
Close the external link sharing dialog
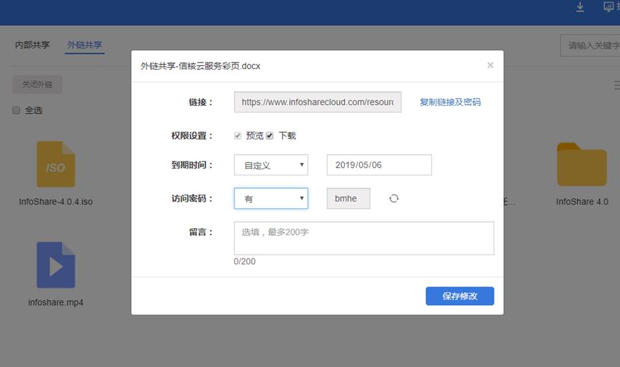[x=490, y=65]
